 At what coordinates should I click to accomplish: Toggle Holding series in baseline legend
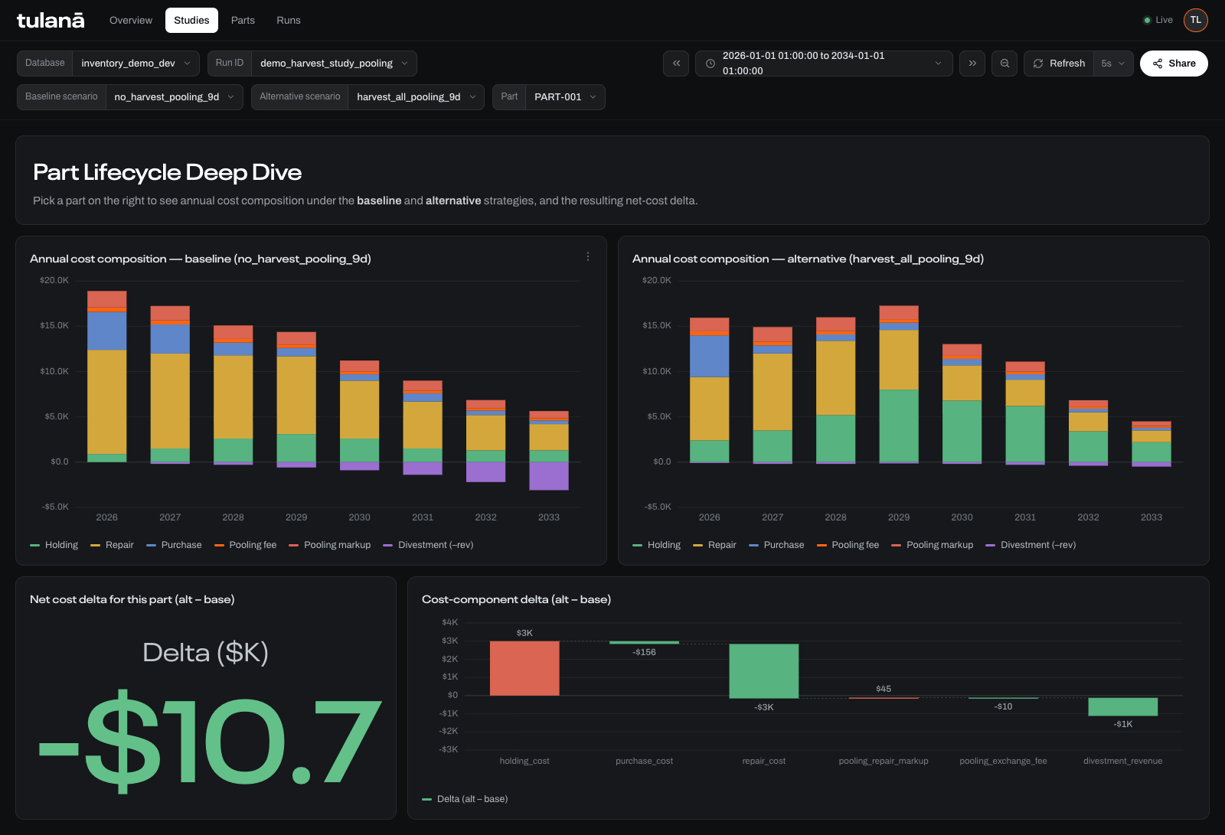pos(54,545)
